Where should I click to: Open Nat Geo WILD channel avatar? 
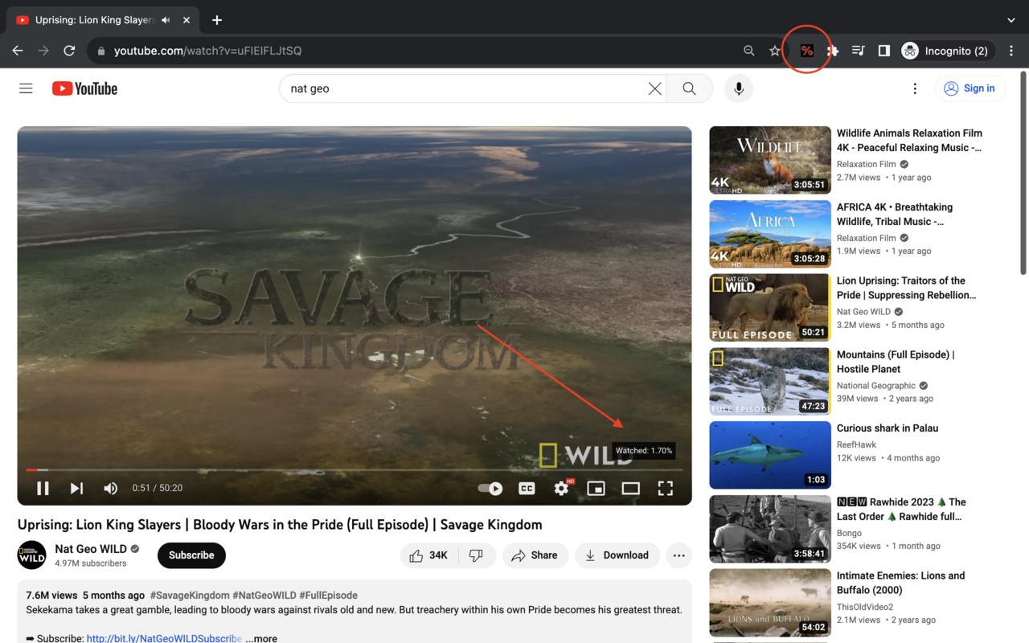32,555
